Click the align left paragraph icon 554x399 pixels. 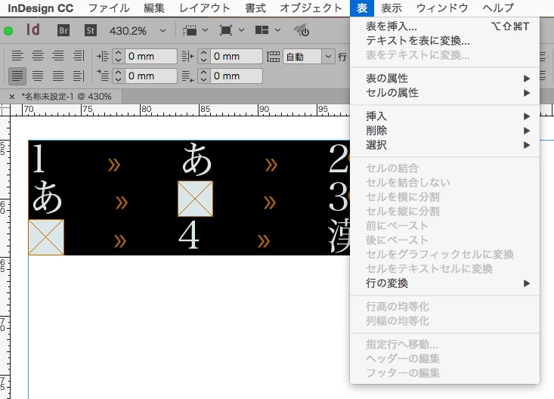[17, 56]
